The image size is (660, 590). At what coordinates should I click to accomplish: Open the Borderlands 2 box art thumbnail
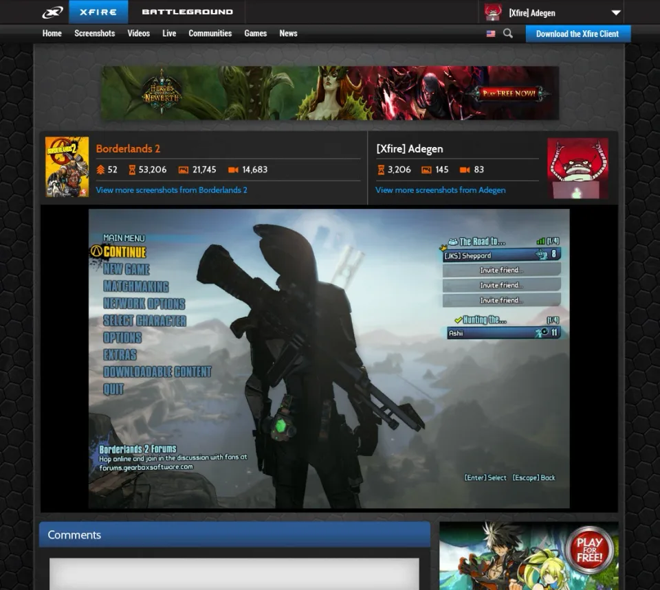pos(67,166)
